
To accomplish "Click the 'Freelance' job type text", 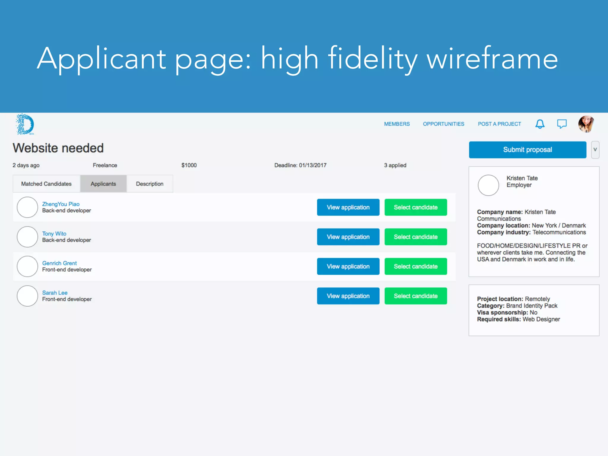I will click(x=105, y=165).
